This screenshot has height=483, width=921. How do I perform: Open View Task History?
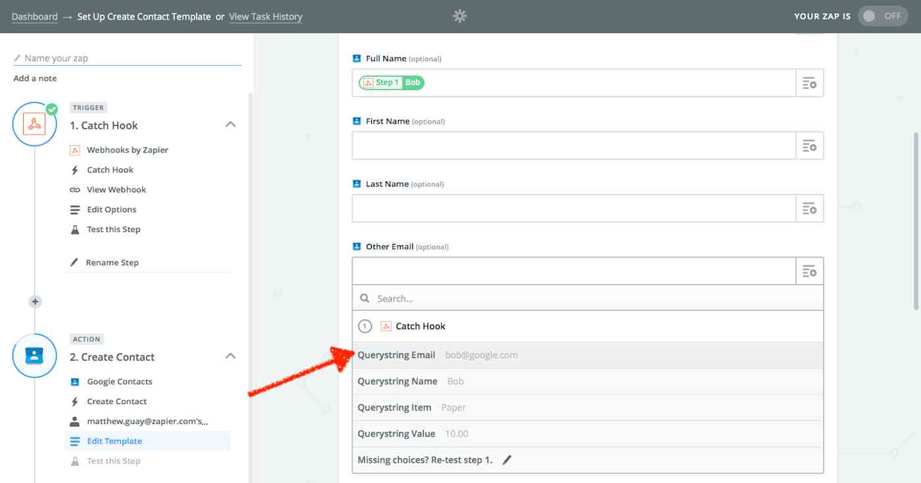(x=265, y=16)
